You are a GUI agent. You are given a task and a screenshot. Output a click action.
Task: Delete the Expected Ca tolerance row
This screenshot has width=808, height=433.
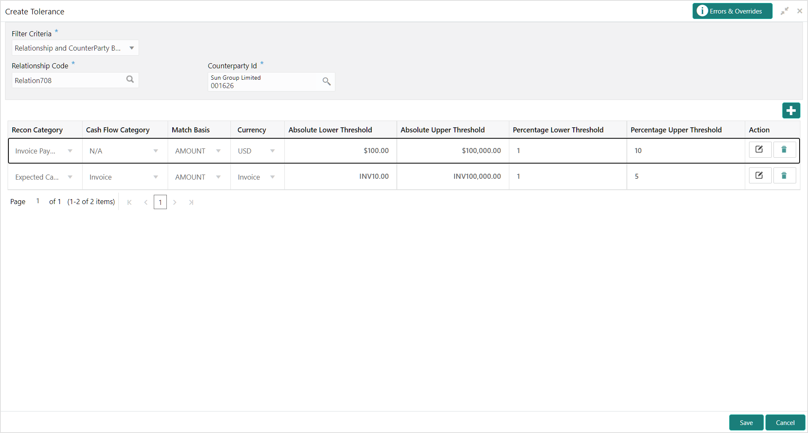pyautogui.click(x=784, y=175)
